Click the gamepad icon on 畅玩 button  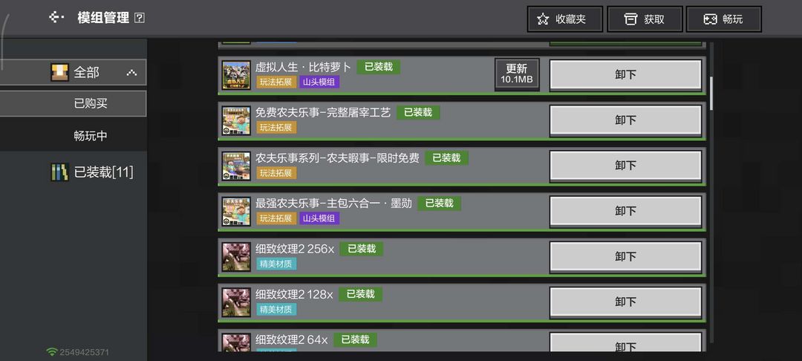pos(710,19)
